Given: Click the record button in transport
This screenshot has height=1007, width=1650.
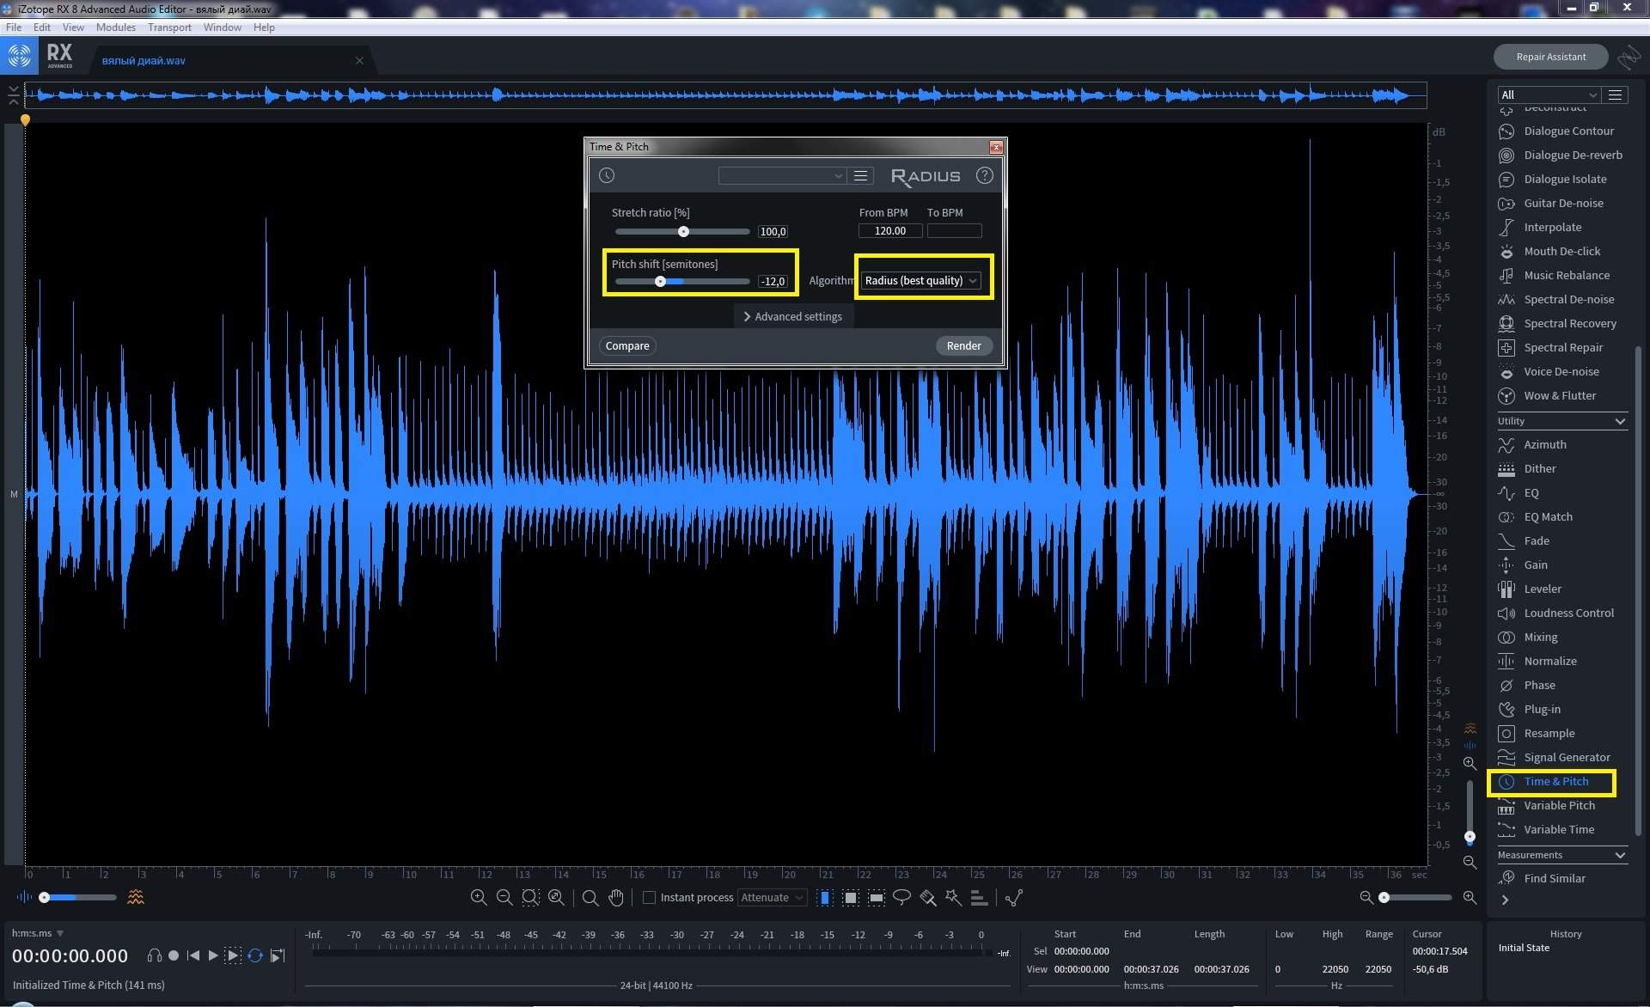Looking at the screenshot, I should coord(174,955).
